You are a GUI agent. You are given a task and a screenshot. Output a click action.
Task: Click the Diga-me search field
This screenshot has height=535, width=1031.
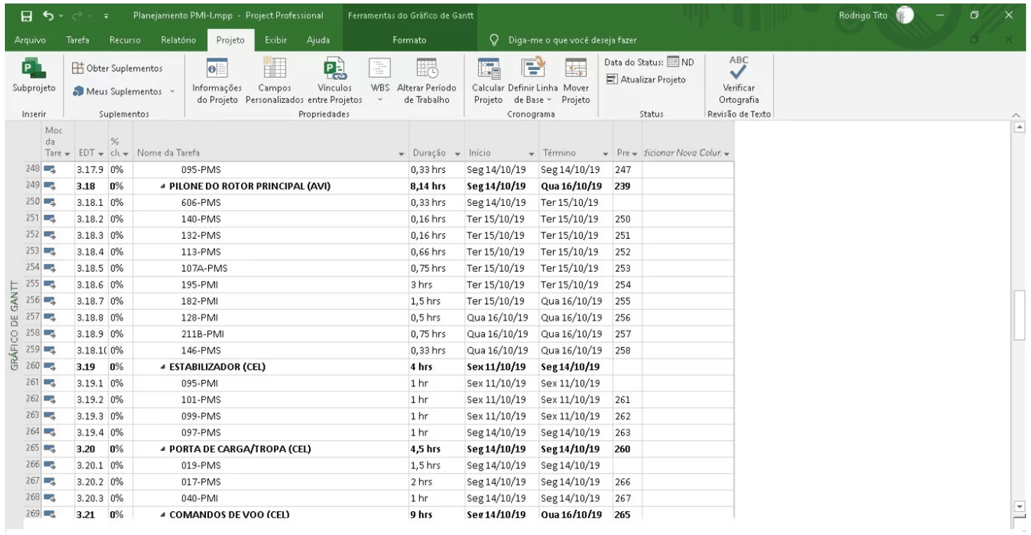coord(573,40)
